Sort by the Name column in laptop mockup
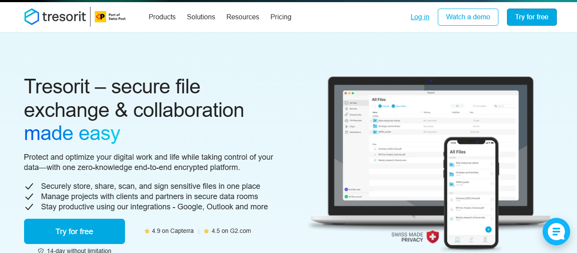This screenshot has height=253, width=577. [375, 113]
